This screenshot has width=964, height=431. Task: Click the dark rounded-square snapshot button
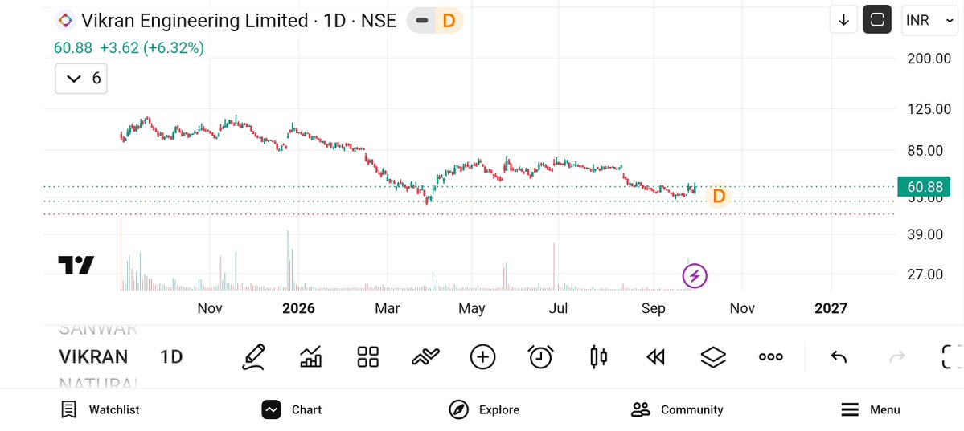coord(877,19)
